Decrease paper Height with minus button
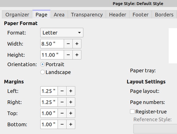This screenshot has height=134, width=177. 68,55
